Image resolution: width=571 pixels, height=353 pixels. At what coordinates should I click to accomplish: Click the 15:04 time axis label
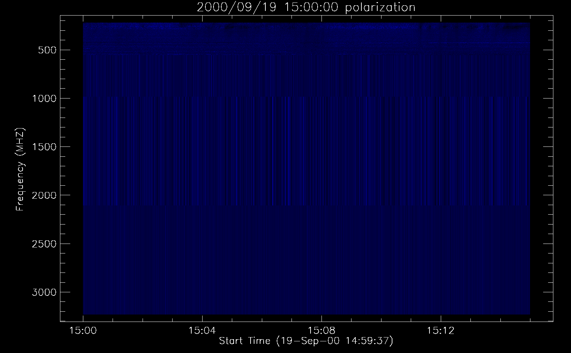pyautogui.click(x=202, y=331)
